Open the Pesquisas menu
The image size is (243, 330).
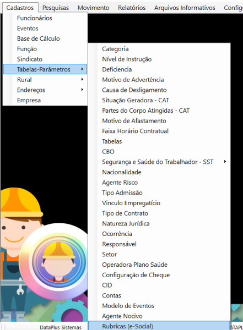[x=56, y=8]
